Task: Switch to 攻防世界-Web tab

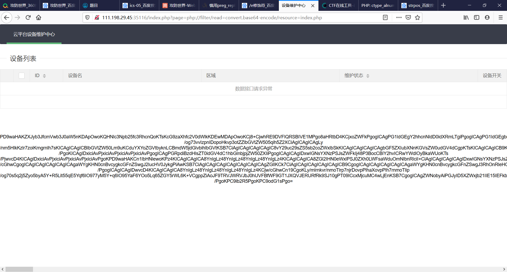Action: click(x=179, y=5)
